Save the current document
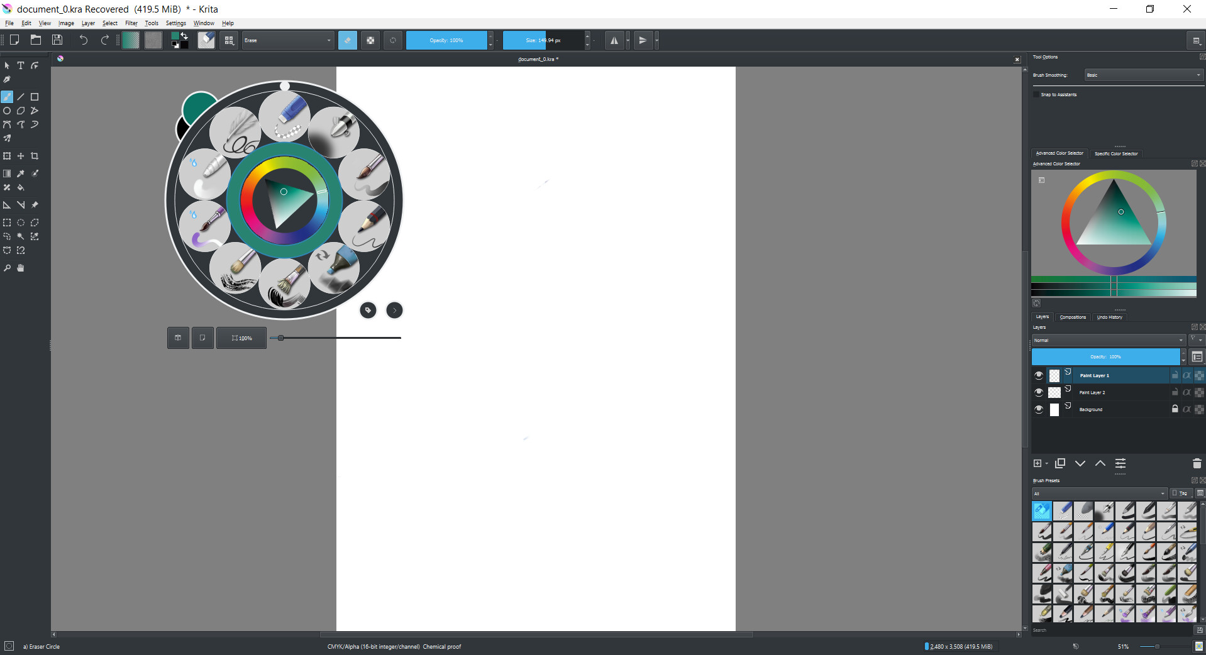 tap(57, 40)
